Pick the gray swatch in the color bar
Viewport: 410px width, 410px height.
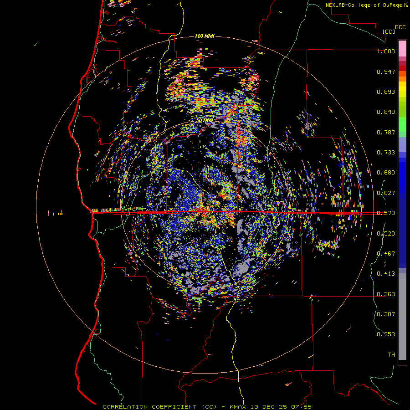coord(402,317)
